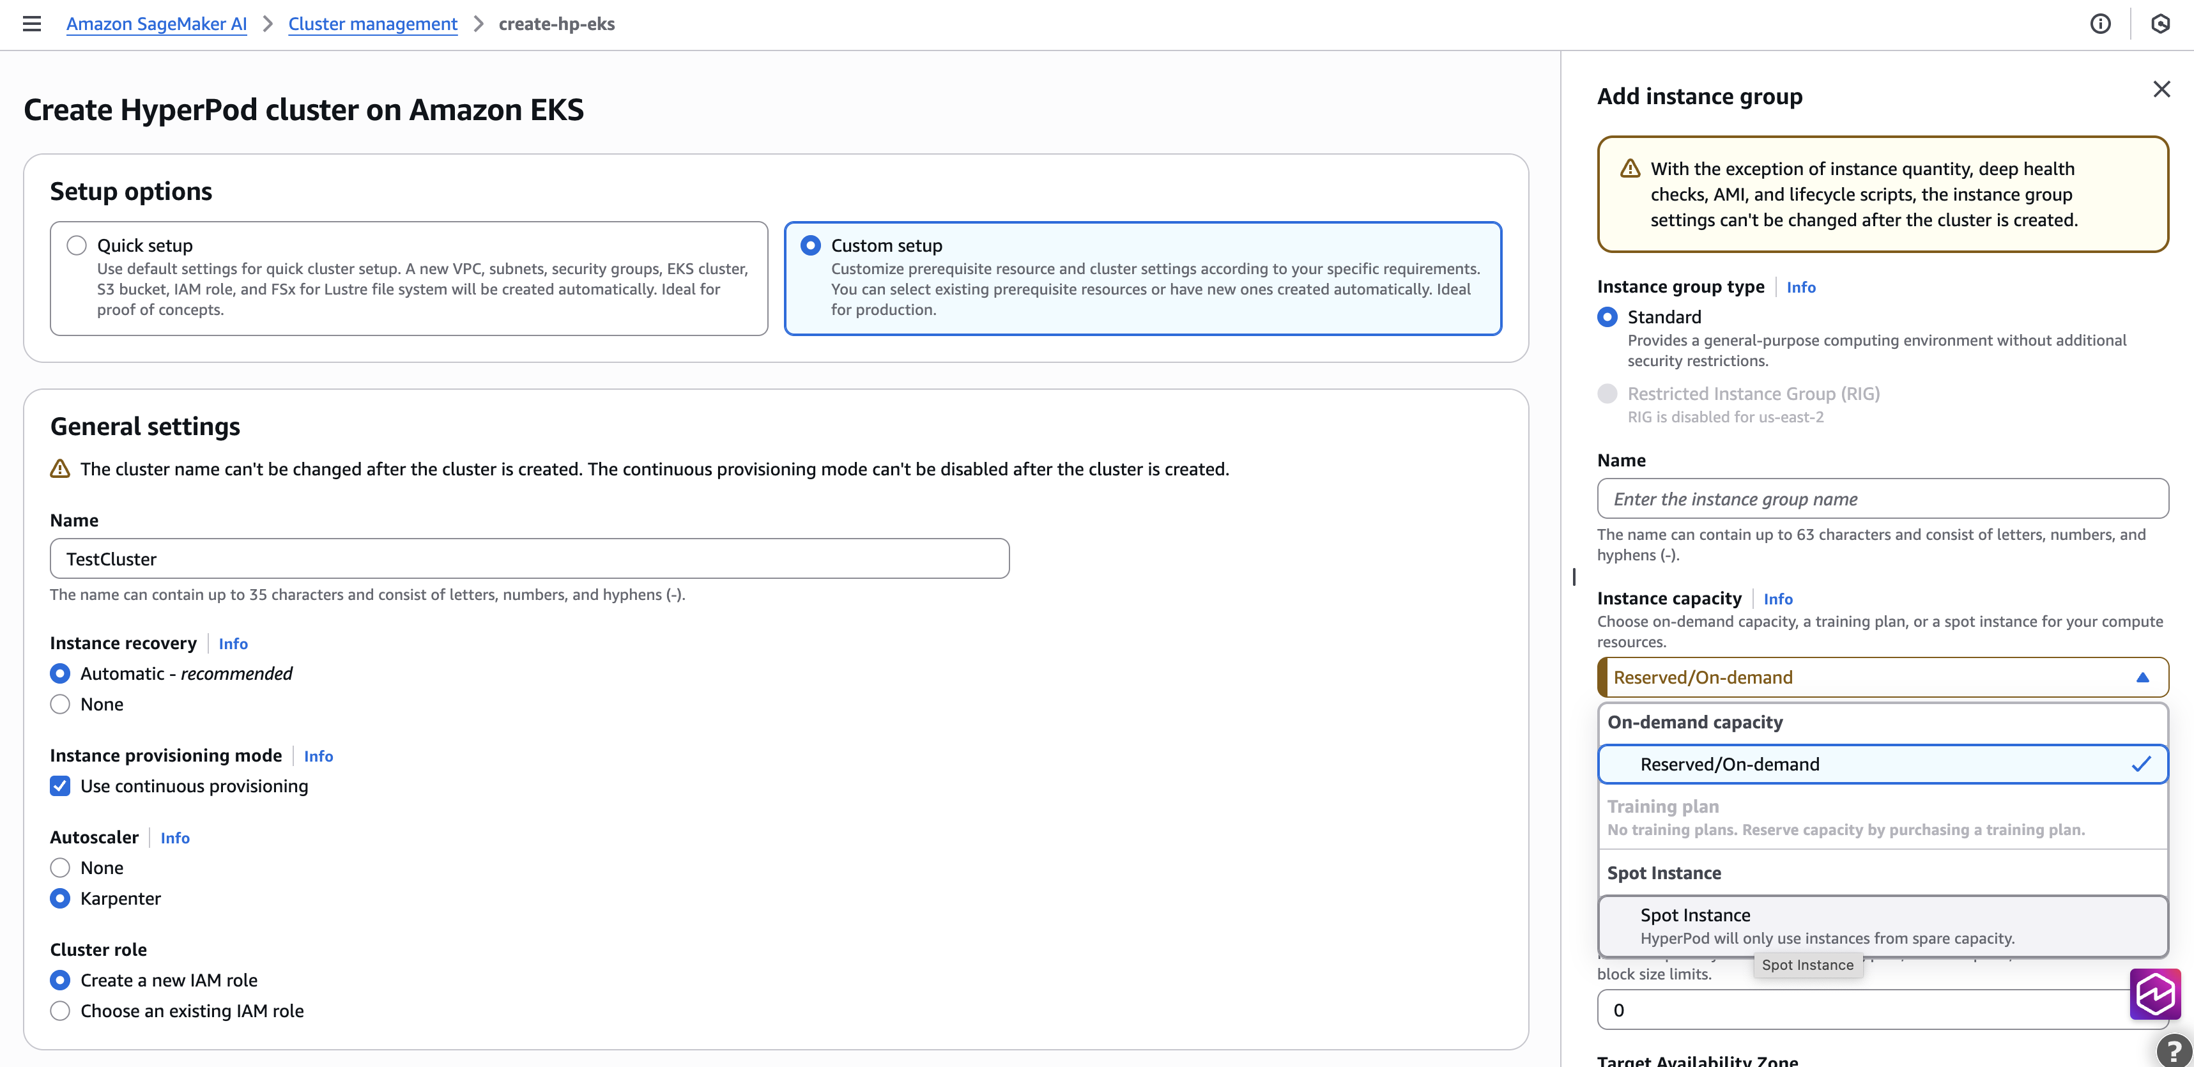Select Quick setup radio option
The height and width of the screenshot is (1067, 2194).
[77, 245]
